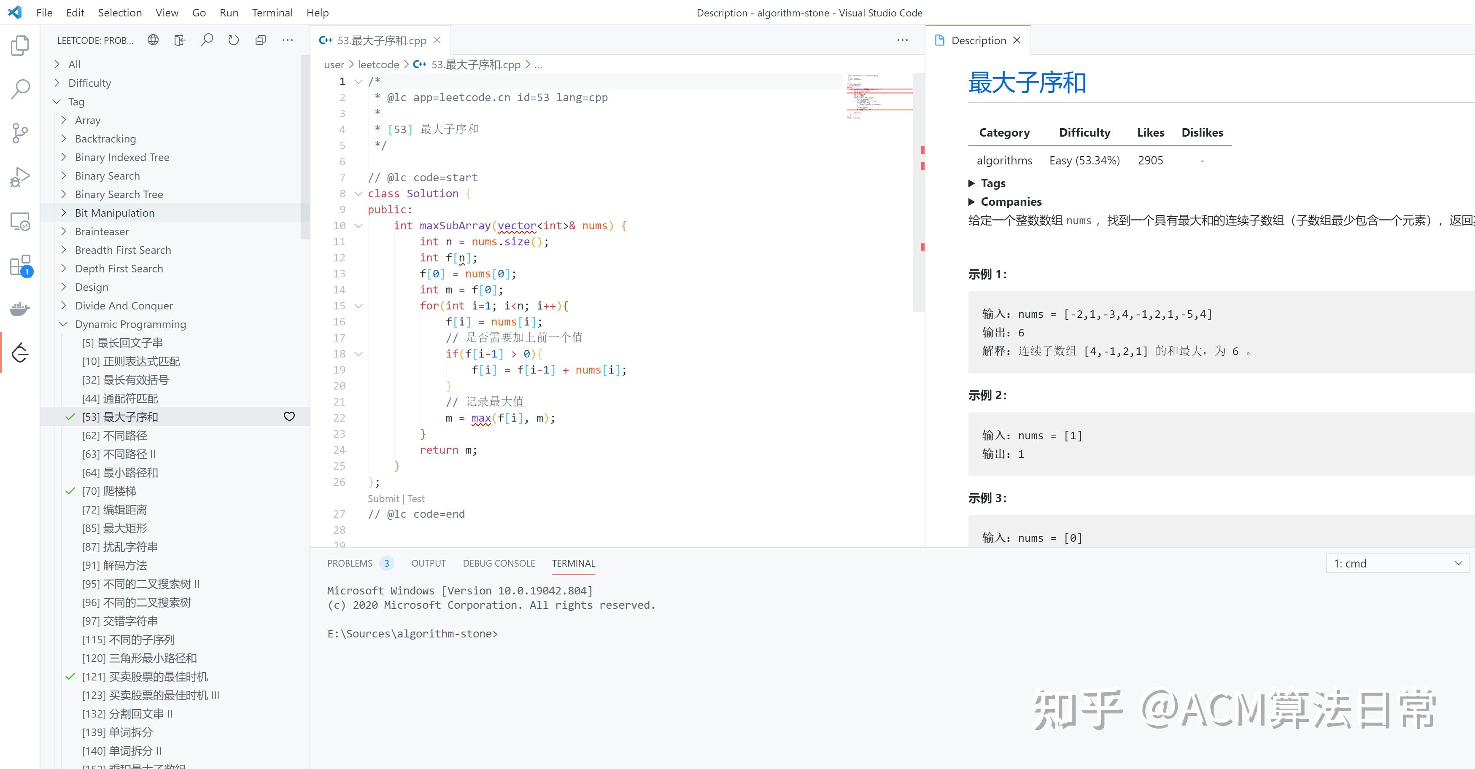This screenshot has width=1475, height=769.
Task: Search for a problem via the LeetCode panel magnifier
Action: point(207,40)
